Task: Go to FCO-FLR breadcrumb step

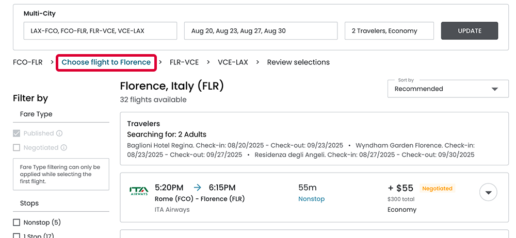Action: coord(28,62)
